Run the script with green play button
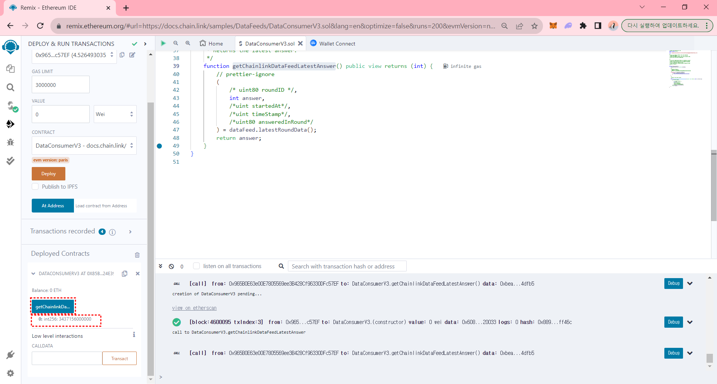The width and height of the screenshot is (717, 384). click(x=163, y=43)
